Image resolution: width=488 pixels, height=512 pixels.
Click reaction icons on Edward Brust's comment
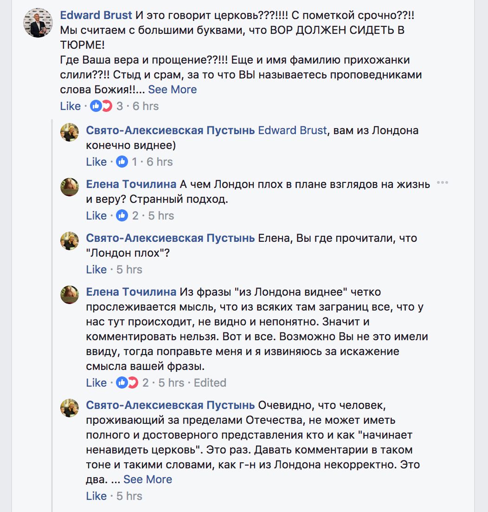point(101,106)
